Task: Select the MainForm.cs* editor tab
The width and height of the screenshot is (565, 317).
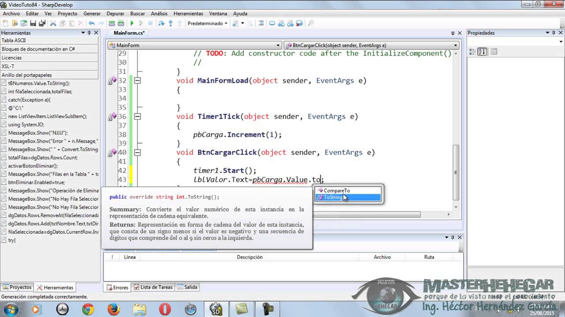Action: point(129,33)
